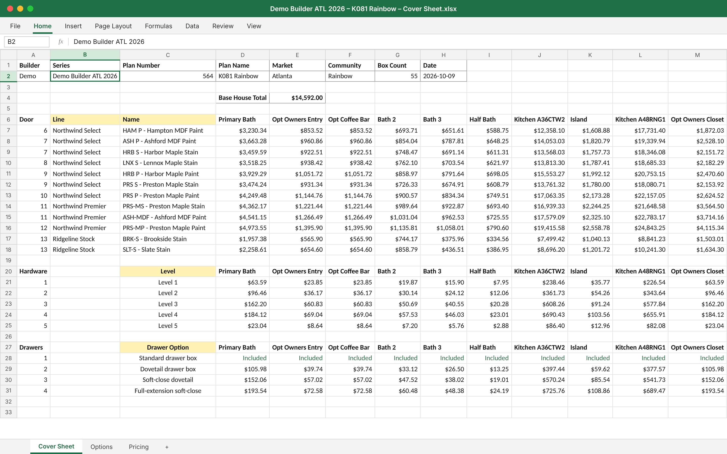
Task: Select the Base House Total value $14,592.00
Action: (297, 98)
